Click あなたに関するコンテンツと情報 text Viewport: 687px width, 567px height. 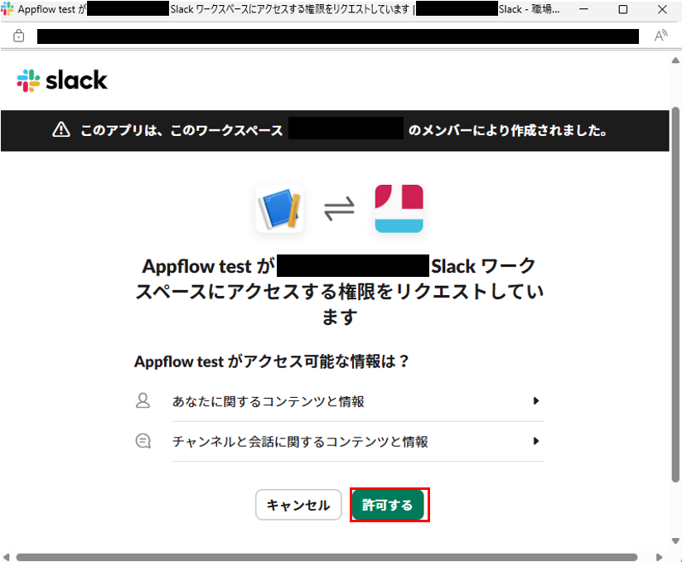(x=269, y=401)
